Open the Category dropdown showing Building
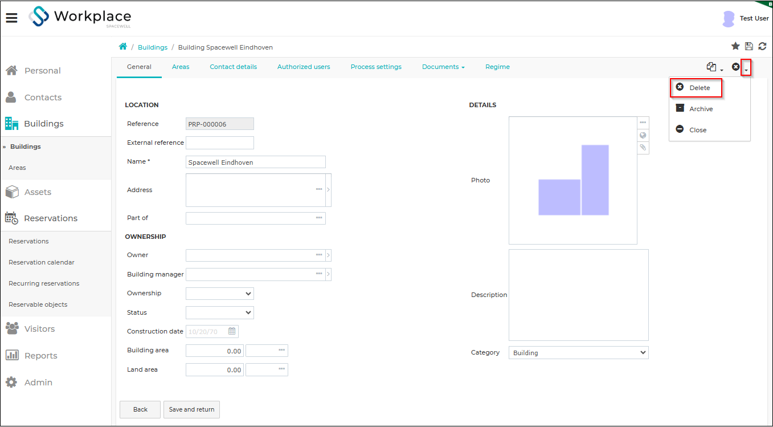 click(x=579, y=353)
